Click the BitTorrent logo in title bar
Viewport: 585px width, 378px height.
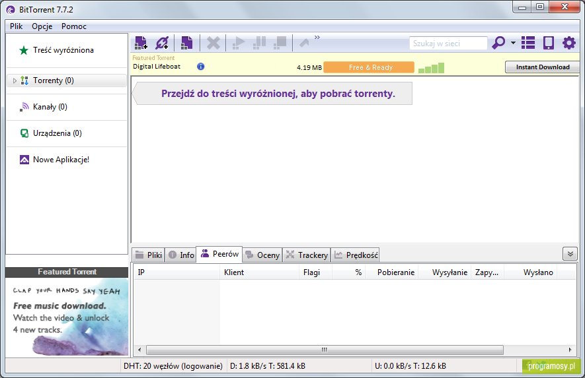click(11, 10)
